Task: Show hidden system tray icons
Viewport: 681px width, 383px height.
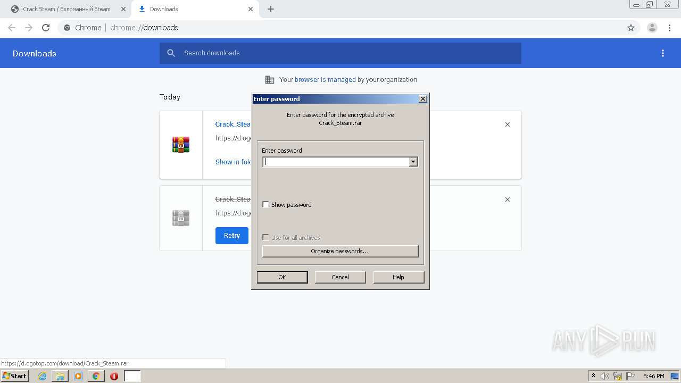Action: coord(593,376)
